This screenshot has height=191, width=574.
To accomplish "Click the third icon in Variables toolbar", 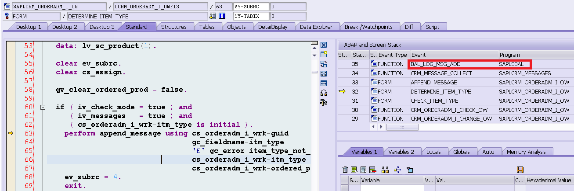I will click(363, 170).
